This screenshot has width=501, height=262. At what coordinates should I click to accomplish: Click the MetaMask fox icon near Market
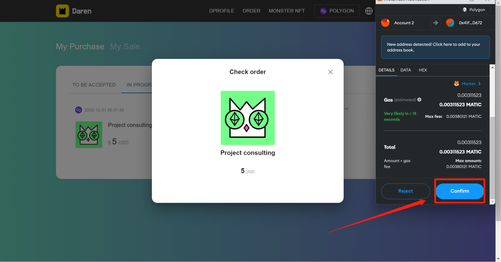click(456, 84)
